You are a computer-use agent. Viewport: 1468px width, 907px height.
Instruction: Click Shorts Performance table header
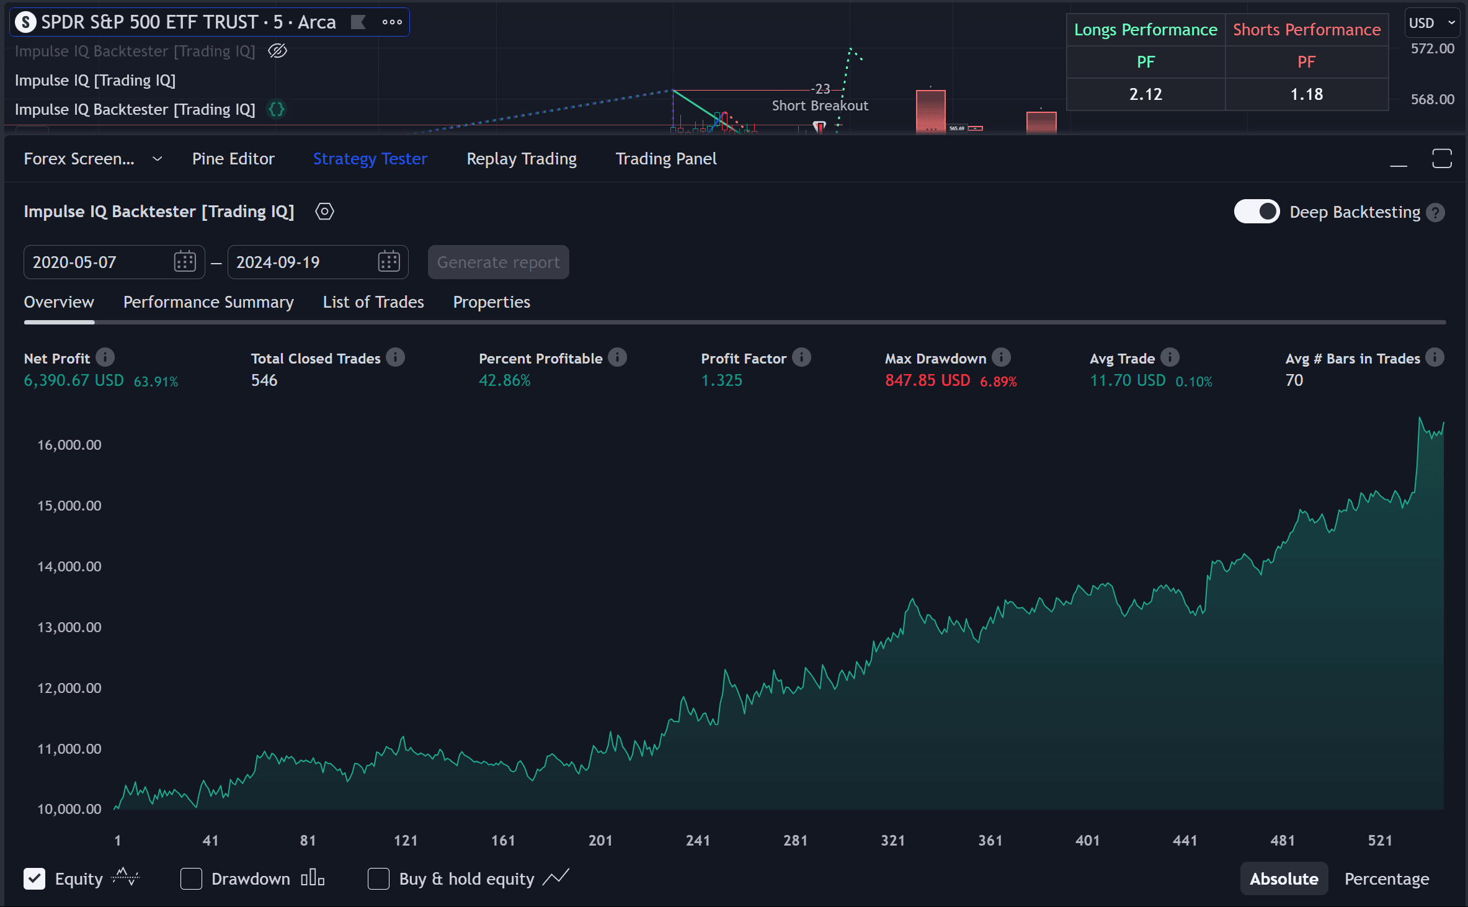click(1307, 30)
